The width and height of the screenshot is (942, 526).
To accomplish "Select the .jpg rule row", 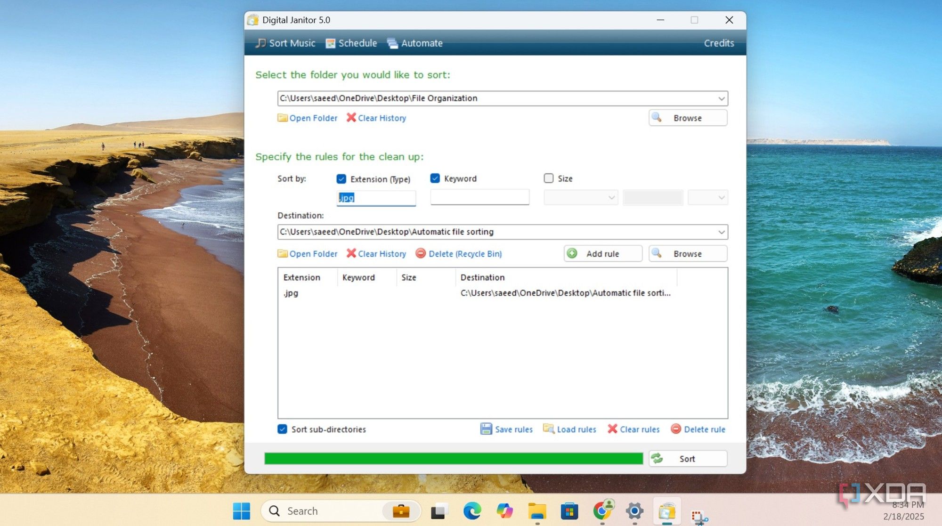I will (x=478, y=293).
